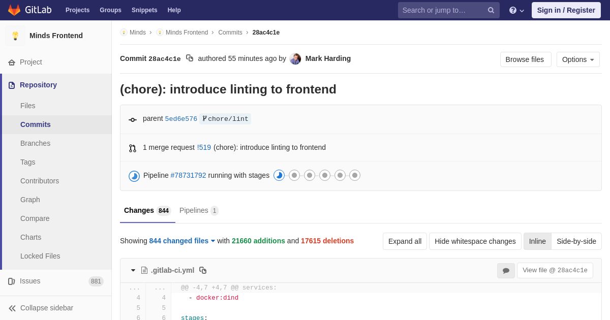The image size is (610, 320).
Task: Toggle comments for the .gitlab-ci.yml file
Action: pos(506,271)
